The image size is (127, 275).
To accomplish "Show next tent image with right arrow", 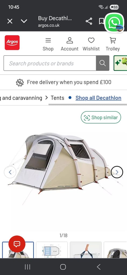I will [x=117, y=172].
